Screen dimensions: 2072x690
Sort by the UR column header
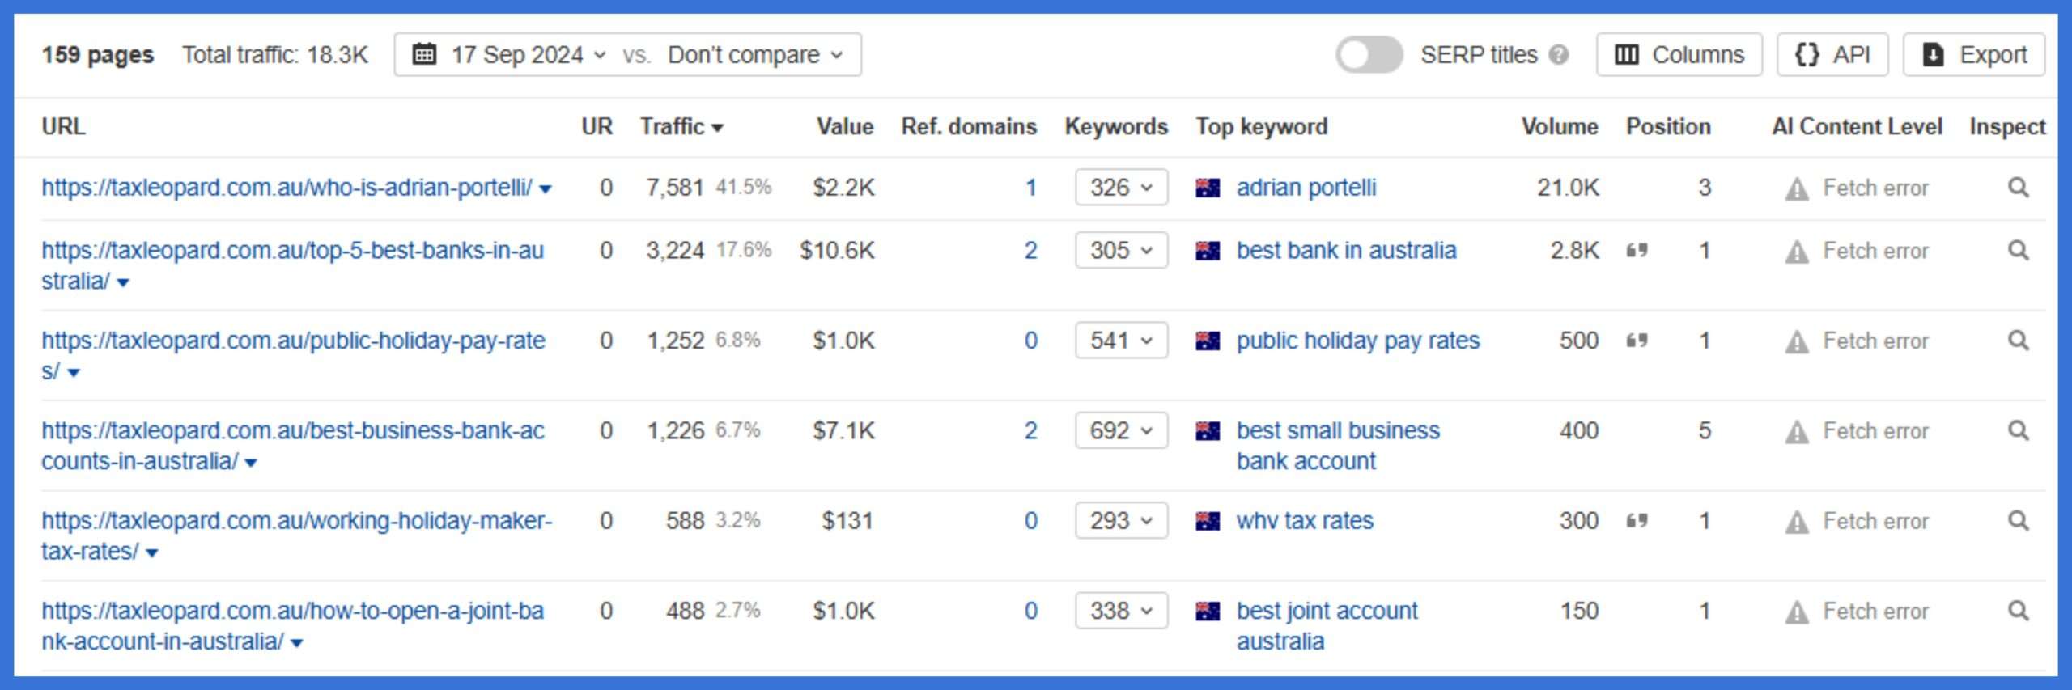coord(597,127)
